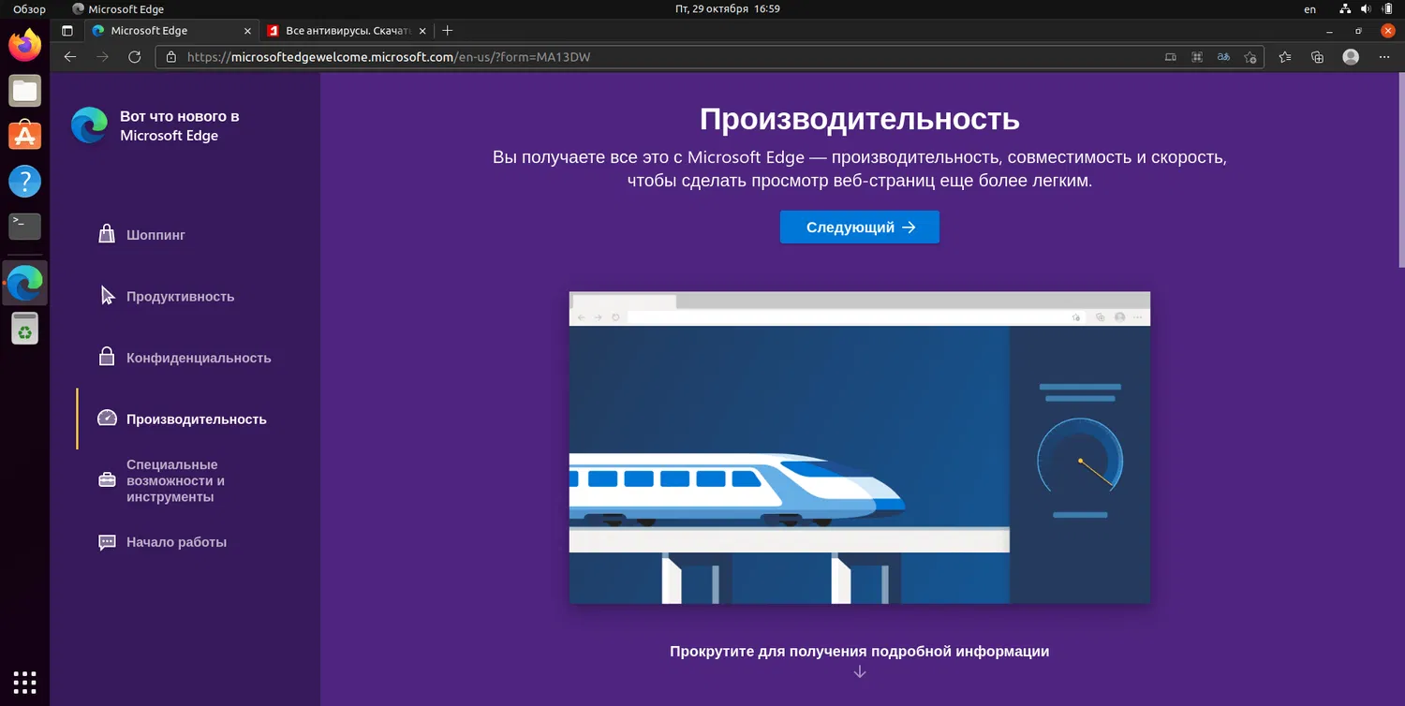This screenshot has height=706, width=1405.
Task: Open the Trash from the dock
Action: (x=25, y=329)
